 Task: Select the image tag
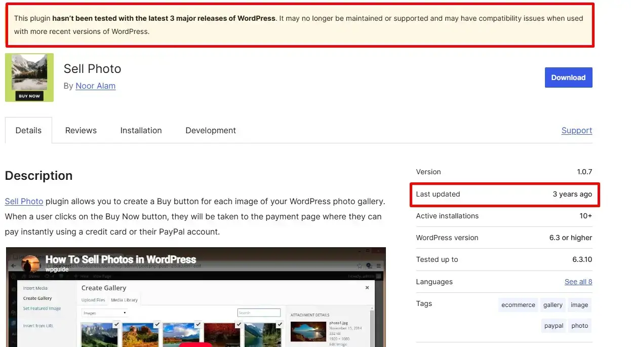pos(579,305)
